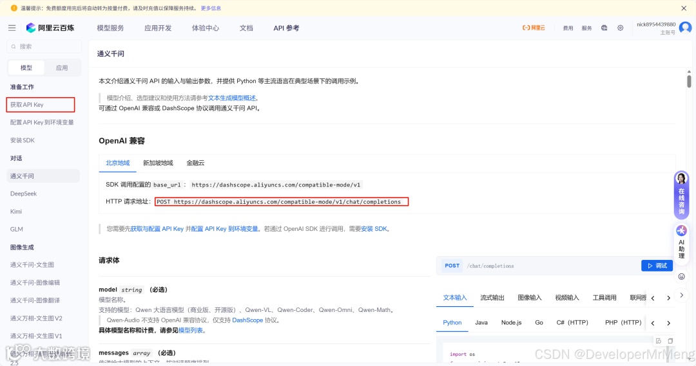Switch to 流式输出 example tab
696x366 pixels.
(492, 298)
